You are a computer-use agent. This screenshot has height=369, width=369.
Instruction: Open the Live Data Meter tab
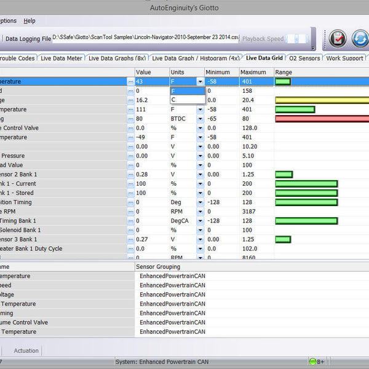tap(61, 58)
